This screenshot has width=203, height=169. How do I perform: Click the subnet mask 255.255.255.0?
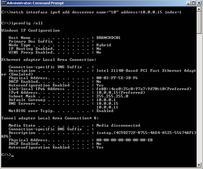112,96
